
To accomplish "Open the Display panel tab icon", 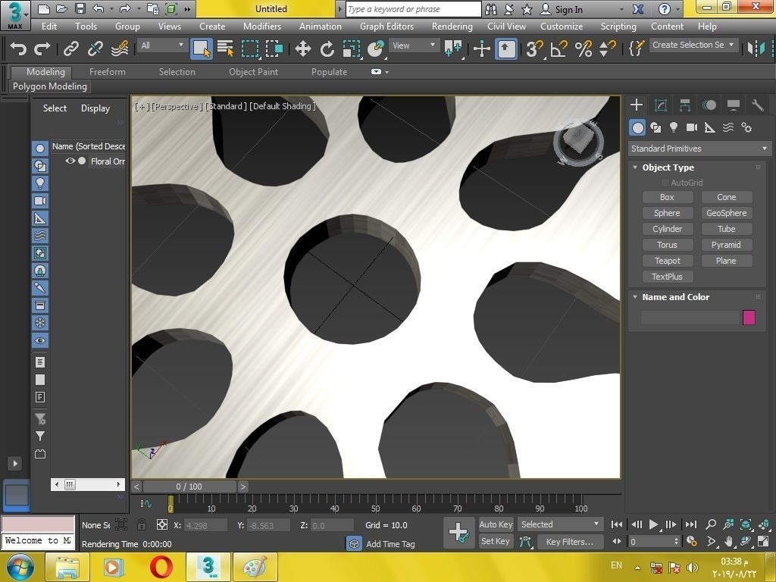I will [x=734, y=105].
